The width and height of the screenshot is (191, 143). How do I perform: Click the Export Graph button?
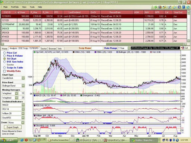13,127
